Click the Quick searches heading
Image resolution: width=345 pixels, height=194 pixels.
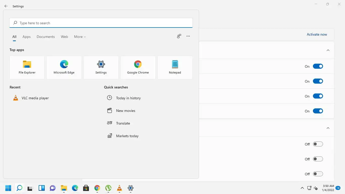point(116,87)
